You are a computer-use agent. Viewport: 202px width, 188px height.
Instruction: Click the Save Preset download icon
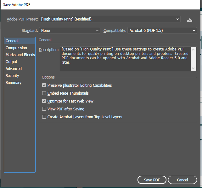coord(189,20)
